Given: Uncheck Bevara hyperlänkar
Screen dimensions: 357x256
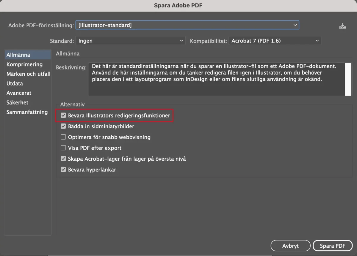Looking at the screenshot, I should [x=63, y=170].
